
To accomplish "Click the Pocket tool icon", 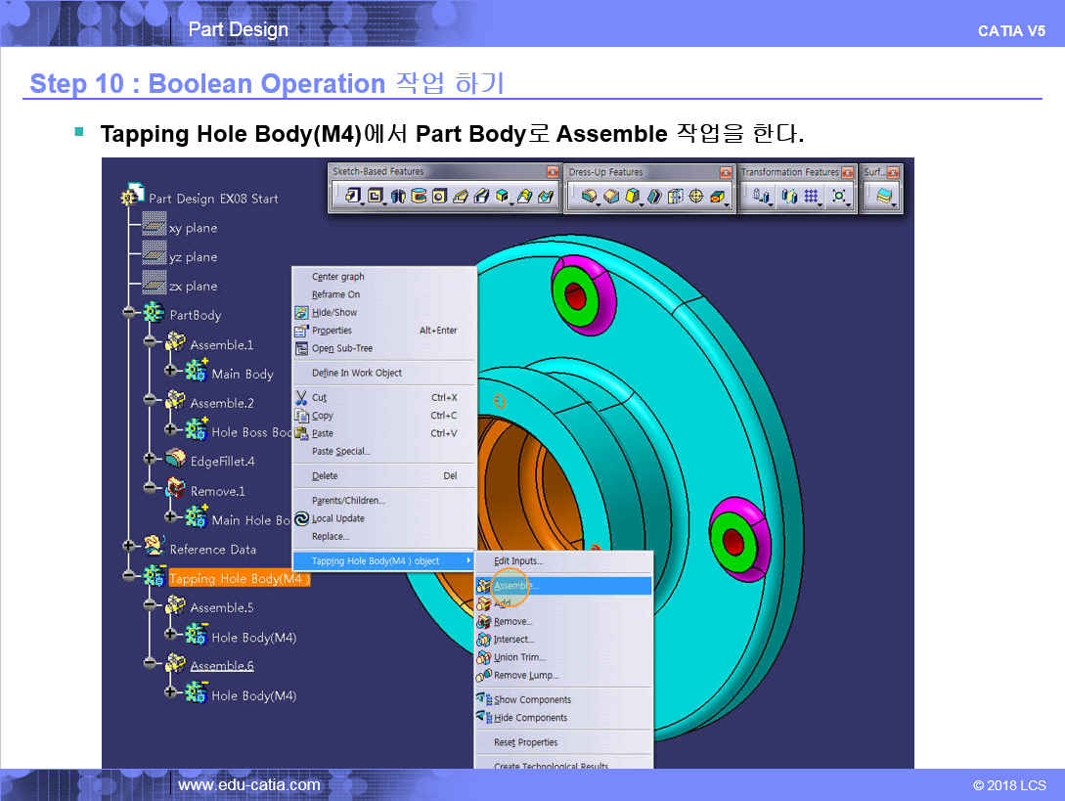I will tap(376, 197).
